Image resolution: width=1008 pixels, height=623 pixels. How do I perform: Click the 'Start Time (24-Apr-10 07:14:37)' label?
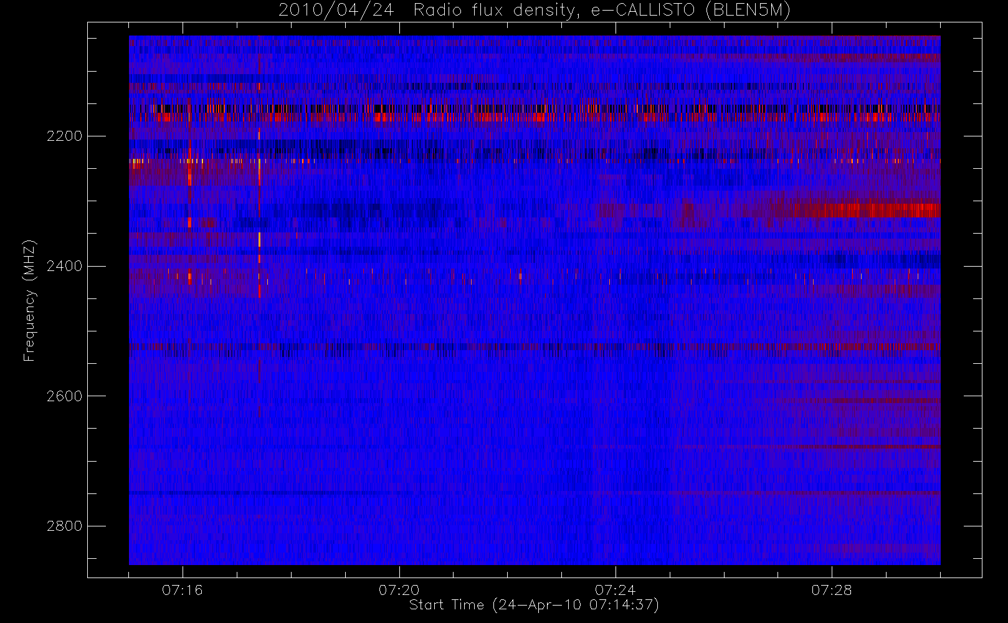click(534, 605)
